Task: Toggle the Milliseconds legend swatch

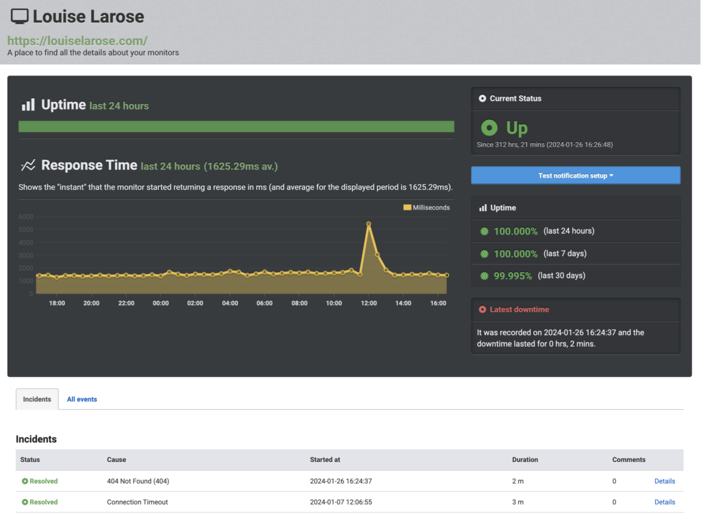Action: click(407, 208)
